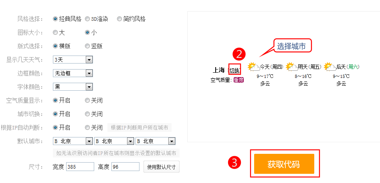Screen dimensions: 380x183
Task: Click the 高度 input field
Action: point(125,167)
